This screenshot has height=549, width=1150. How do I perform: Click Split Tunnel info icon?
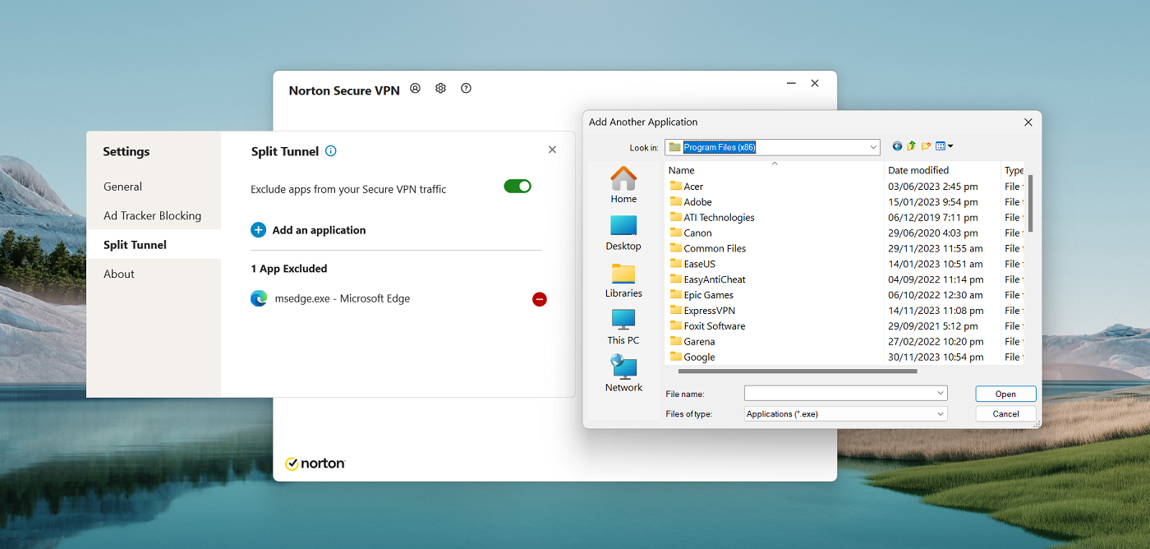tap(330, 151)
